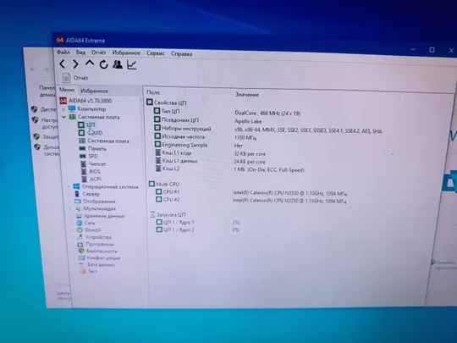
Task: Open the Отчёт menu
Action: coord(98,53)
